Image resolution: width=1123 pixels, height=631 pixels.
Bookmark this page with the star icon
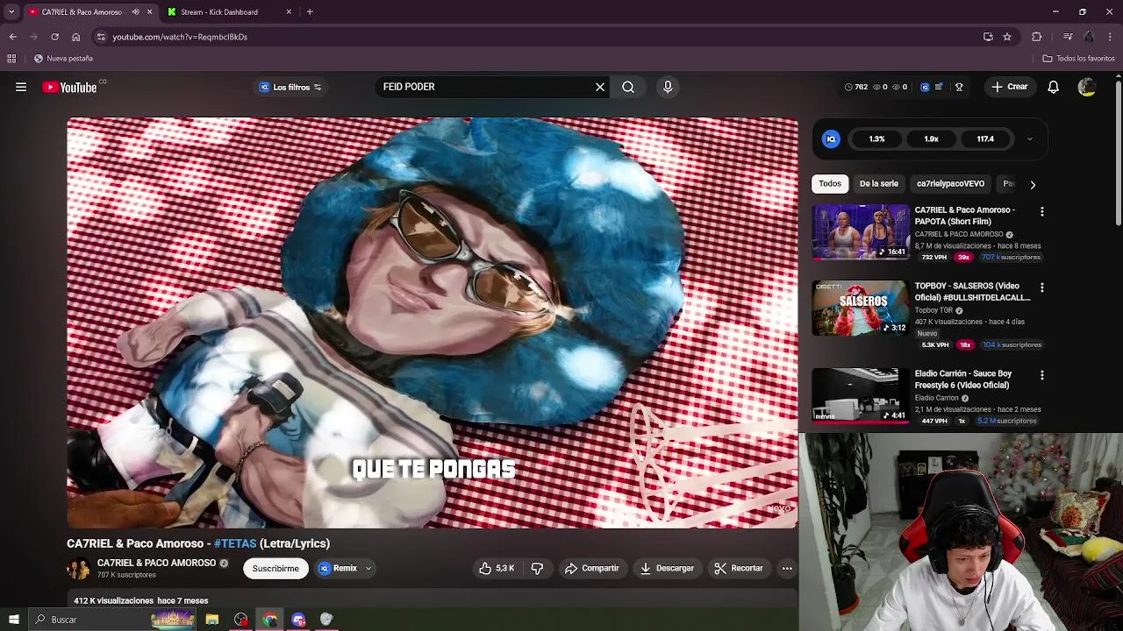tap(1007, 37)
